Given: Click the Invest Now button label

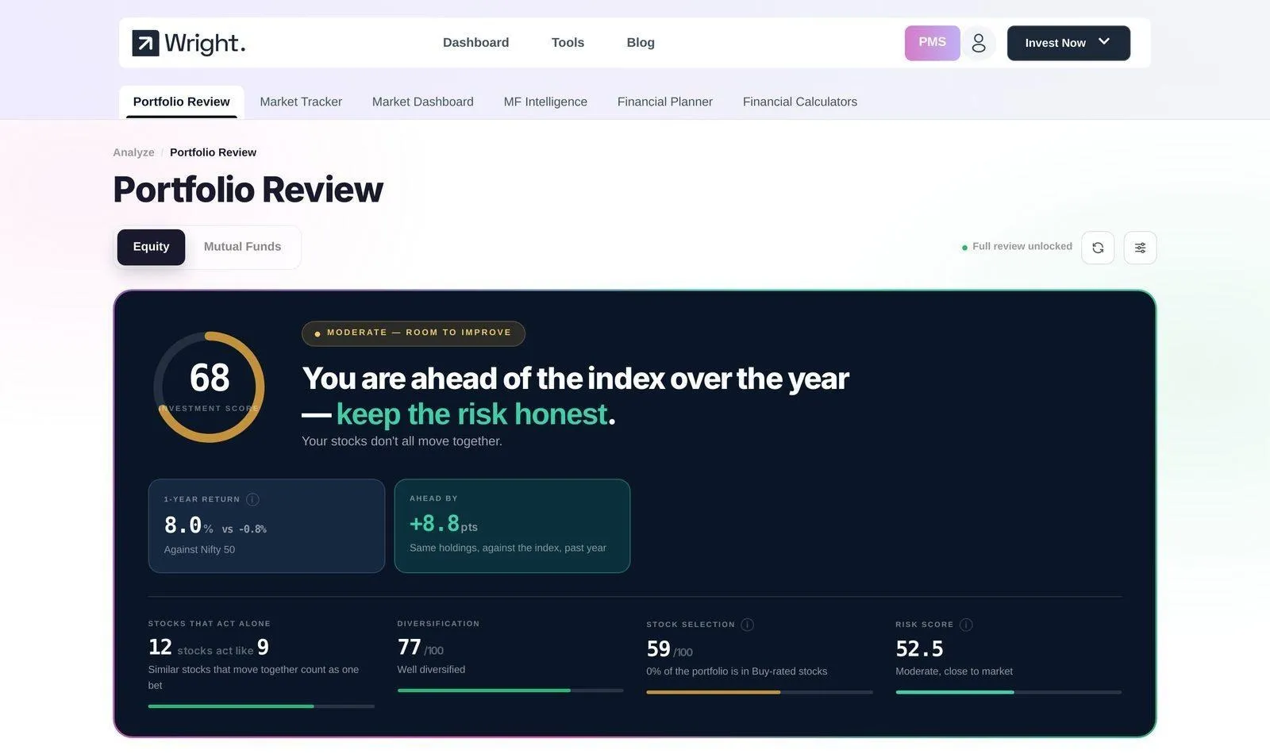Looking at the screenshot, I should coord(1055,43).
